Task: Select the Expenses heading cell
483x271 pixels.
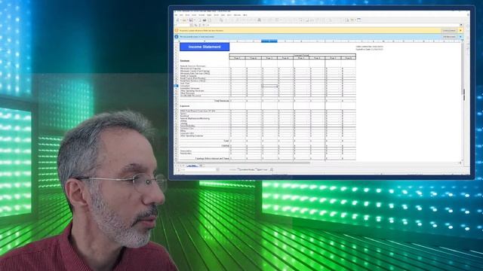Action: [185, 106]
